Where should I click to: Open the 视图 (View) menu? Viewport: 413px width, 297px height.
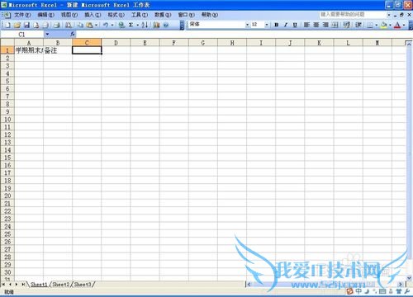click(69, 15)
